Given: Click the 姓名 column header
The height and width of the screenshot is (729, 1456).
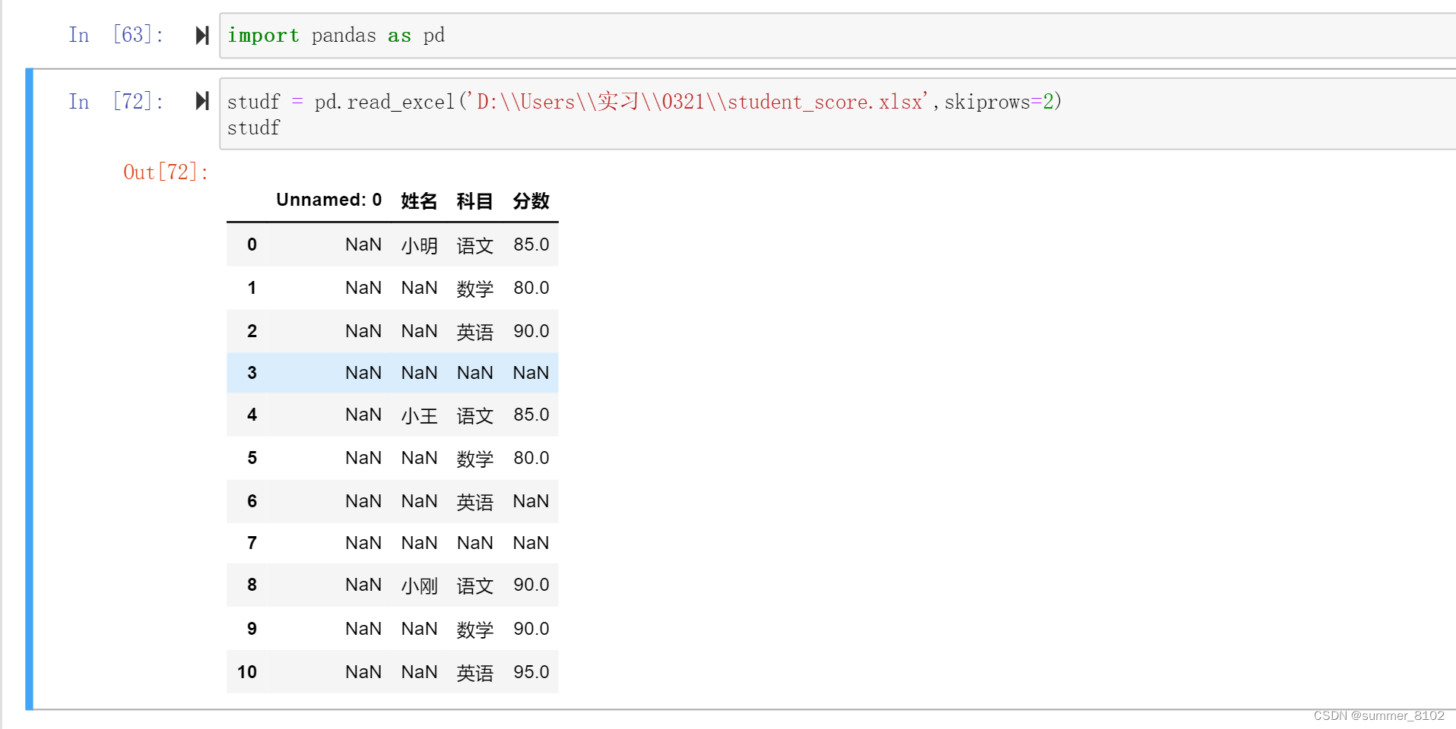Looking at the screenshot, I should pyautogui.click(x=419, y=200).
